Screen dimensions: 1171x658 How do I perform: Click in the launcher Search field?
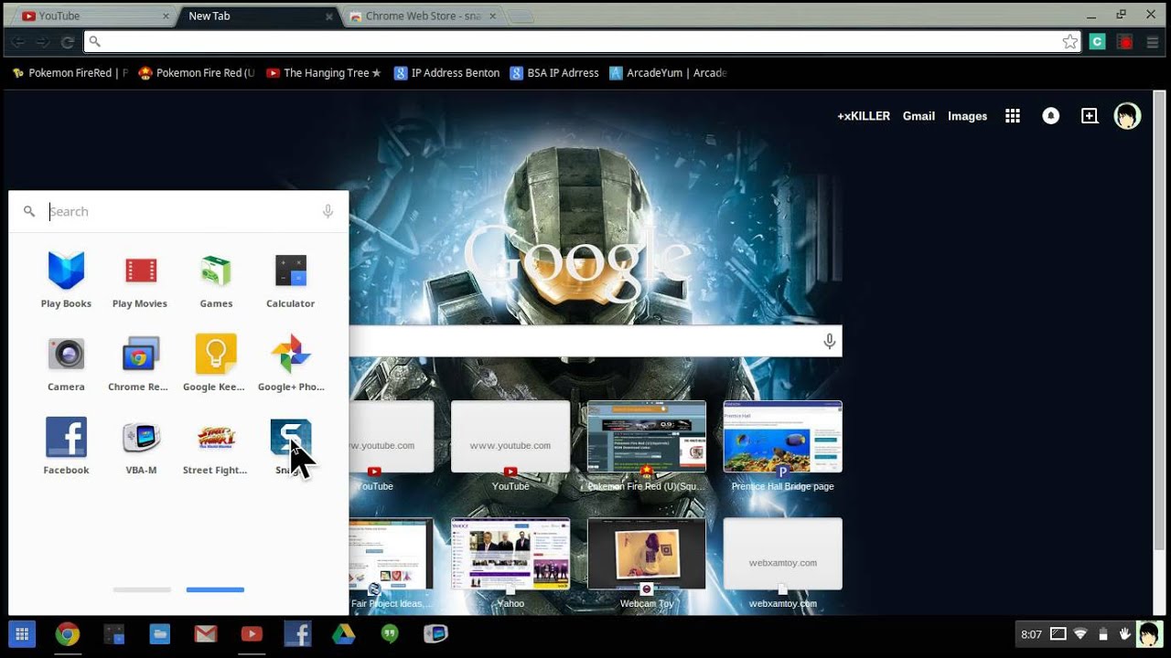(x=178, y=211)
